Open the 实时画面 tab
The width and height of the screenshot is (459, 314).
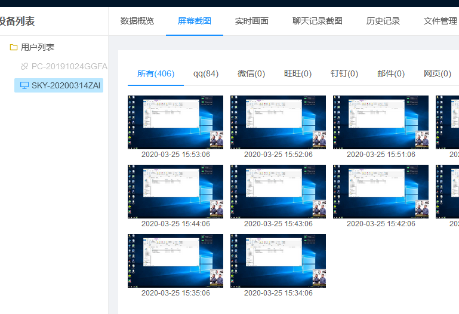(x=251, y=21)
